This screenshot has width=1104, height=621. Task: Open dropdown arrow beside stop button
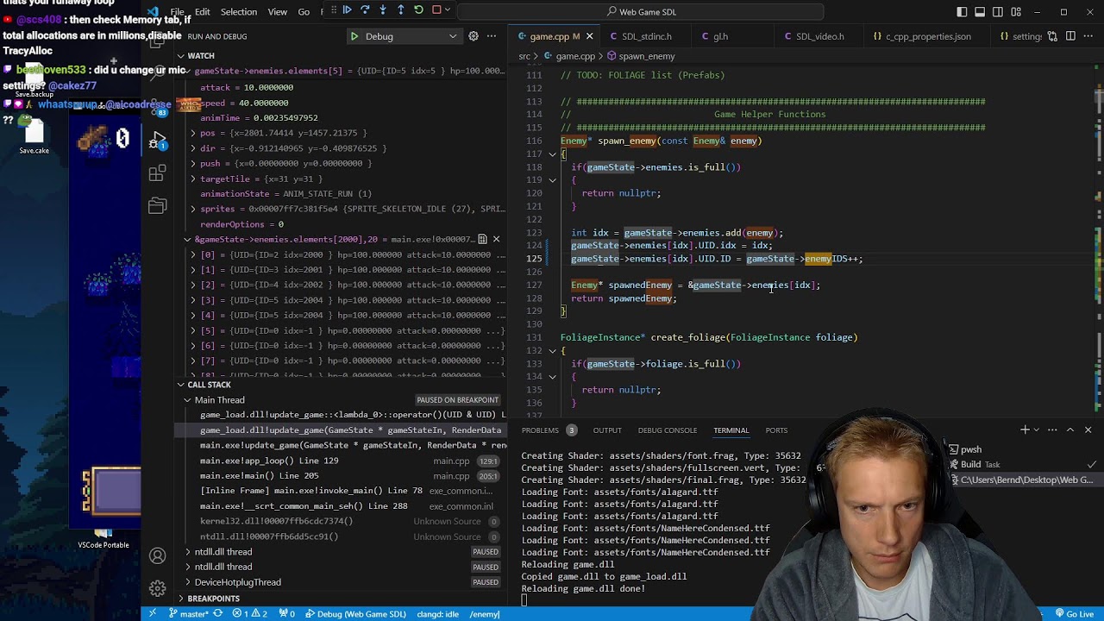pyautogui.click(x=448, y=10)
